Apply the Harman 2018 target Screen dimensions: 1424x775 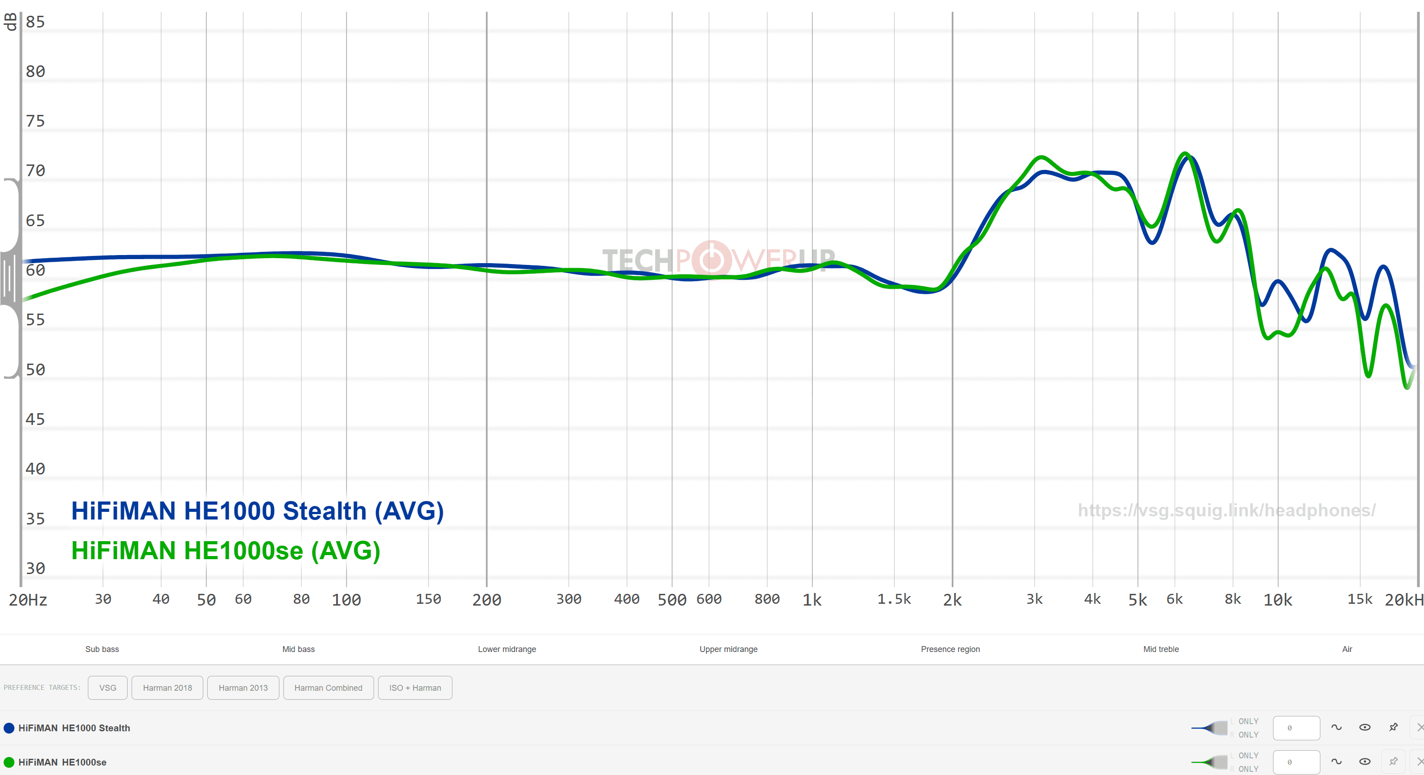click(x=168, y=688)
